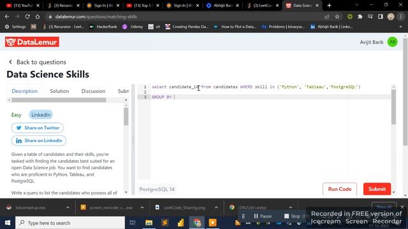The width and height of the screenshot is (408, 229).
Task: Click Back to questions link
Action: pyautogui.click(x=38, y=62)
